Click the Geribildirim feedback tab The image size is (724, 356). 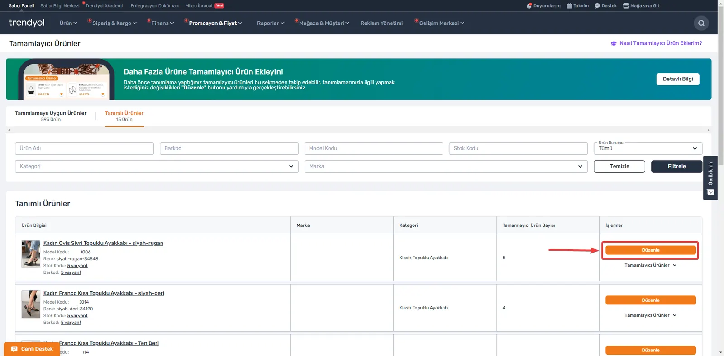[710, 178]
